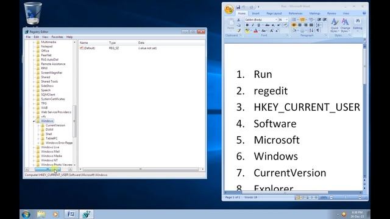This screenshot has height=219, width=390.
Task: Toggle show paragraph marks in Word
Action: click(x=318, y=30)
